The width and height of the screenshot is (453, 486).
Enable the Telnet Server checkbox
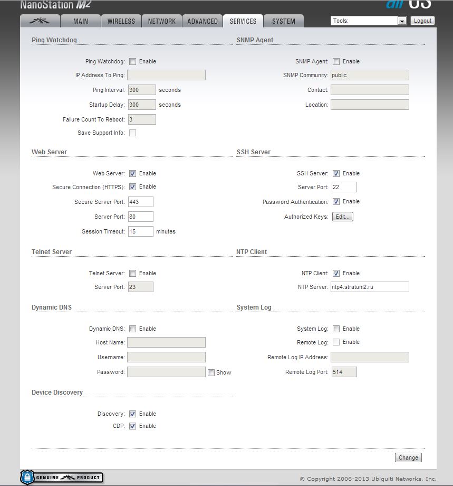coord(133,273)
